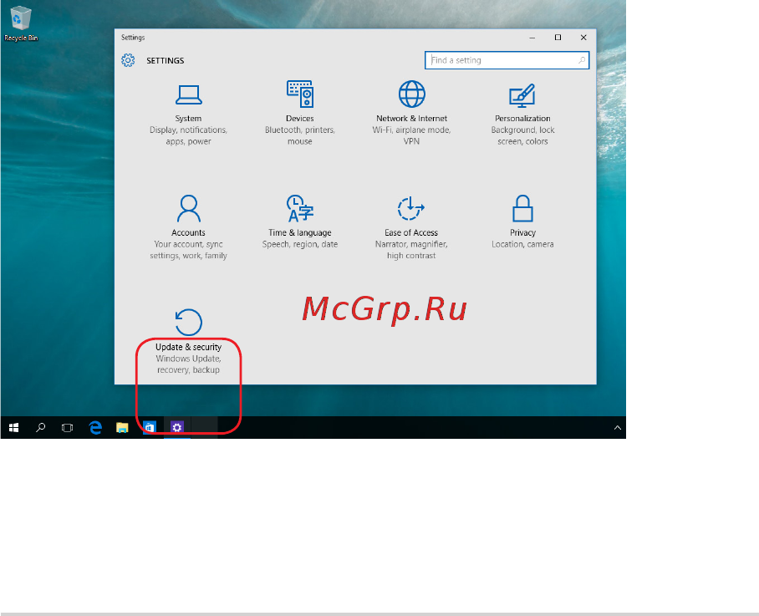Open the Network & Internet globe icon
This screenshot has height=616, width=759.
[411, 94]
